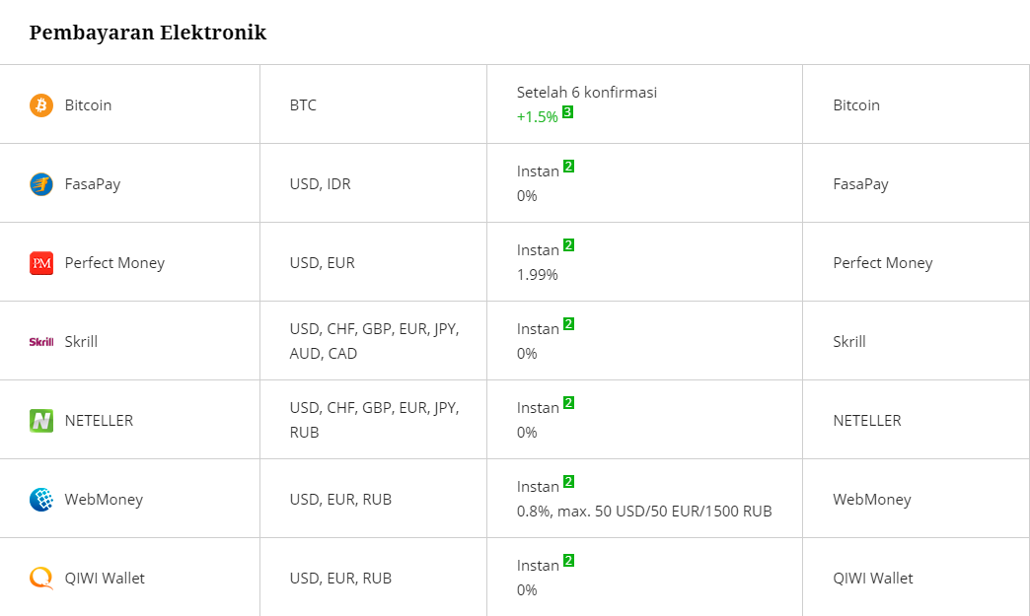Click the QIWI Wallet logo icon
The image size is (1030, 616).
[41, 579]
